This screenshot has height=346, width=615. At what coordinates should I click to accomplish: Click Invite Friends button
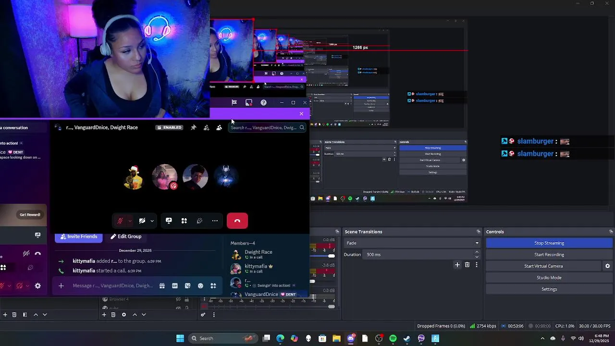point(78,236)
